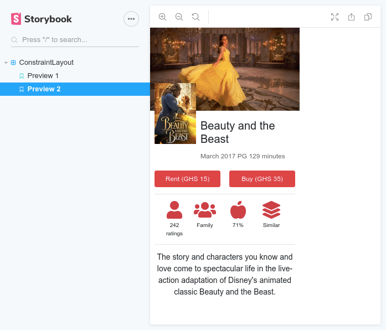Click the apple score icon
This screenshot has width=386, height=330.
[x=238, y=210]
